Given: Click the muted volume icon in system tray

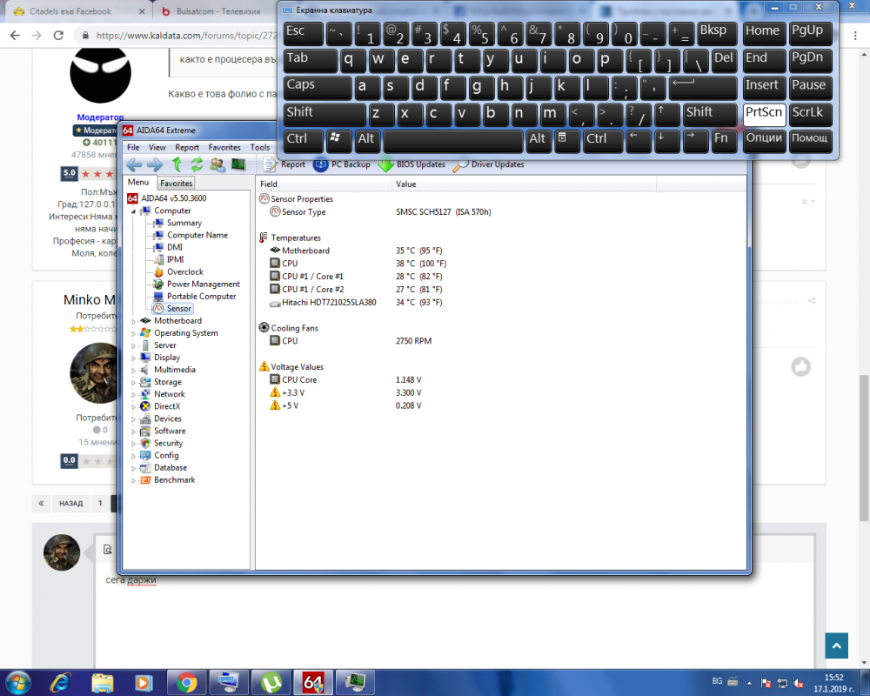Looking at the screenshot, I should pyautogui.click(x=799, y=683).
